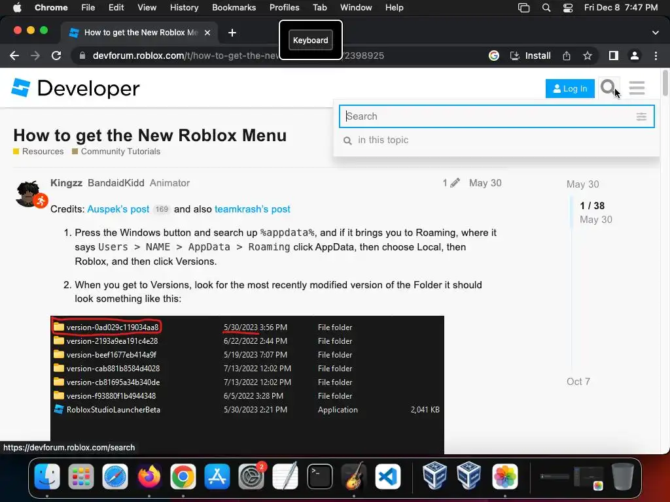670x502 pixels.
Task: Open Terminal from the Dock
Action: 319,477
